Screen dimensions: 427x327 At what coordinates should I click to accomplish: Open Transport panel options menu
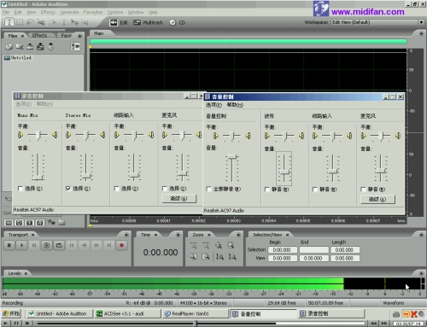pos(126,235)
